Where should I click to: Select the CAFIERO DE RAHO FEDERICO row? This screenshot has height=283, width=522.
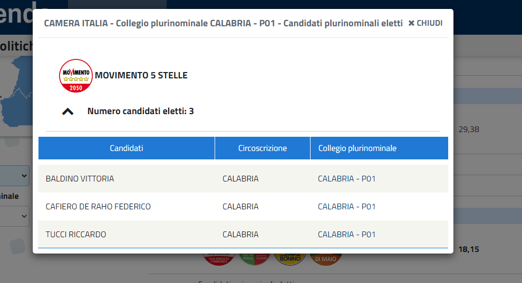(243, 207)
